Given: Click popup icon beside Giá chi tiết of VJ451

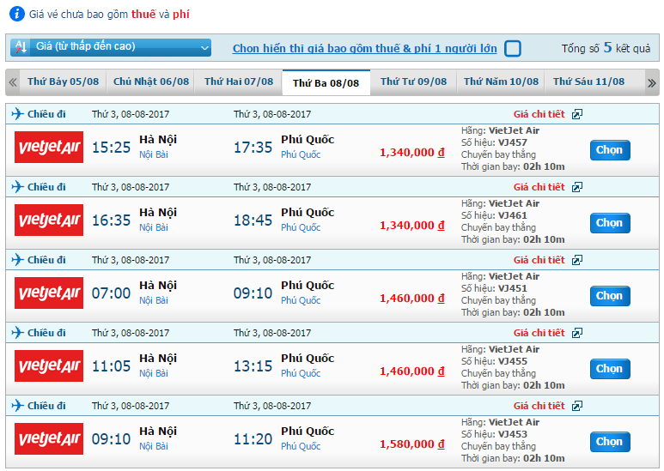Looking at the screenshot, I should point(577,260).
